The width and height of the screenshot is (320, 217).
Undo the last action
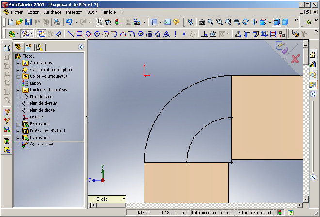[69, 22]
